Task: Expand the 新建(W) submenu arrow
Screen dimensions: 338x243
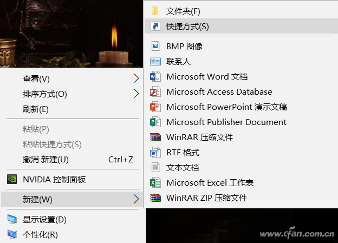Action: point(136,199)
